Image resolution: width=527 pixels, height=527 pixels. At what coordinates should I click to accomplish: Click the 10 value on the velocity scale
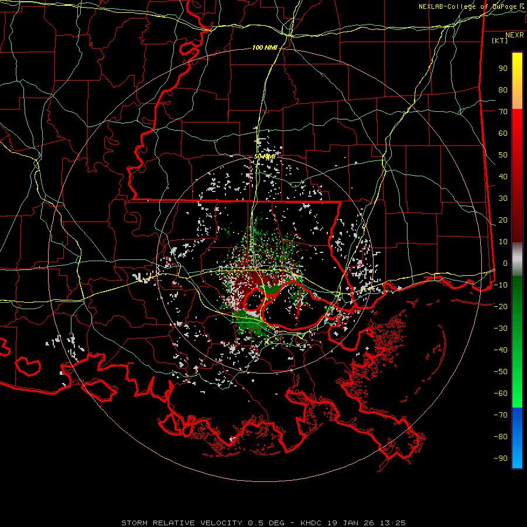click(503, 242)
